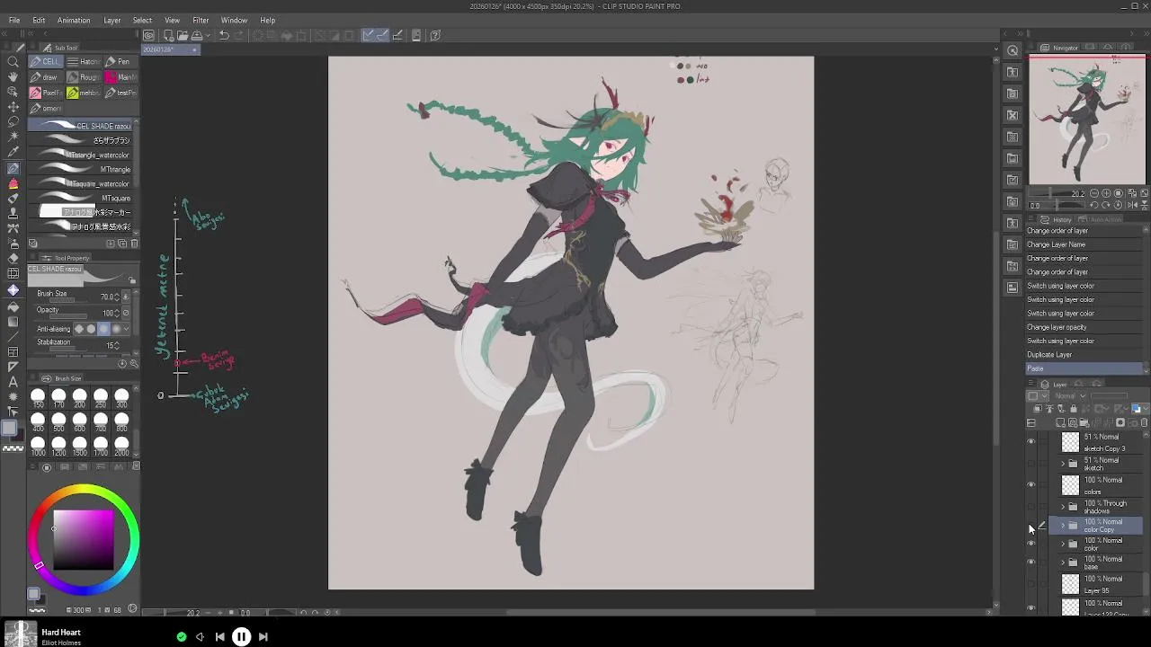The image size is (1151, 647).
Task: Click the lock layer icon
Action: pos(1073,409)
